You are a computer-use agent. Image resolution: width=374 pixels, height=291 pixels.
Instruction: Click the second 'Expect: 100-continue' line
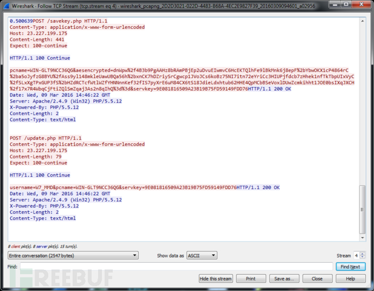click(38, 163)
